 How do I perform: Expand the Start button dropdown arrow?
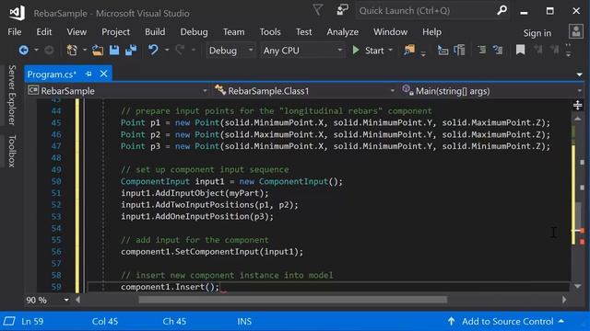click(390, 50)
